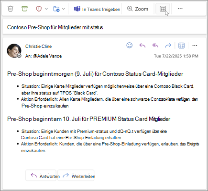Forward the message with the header arrow icon
This screenshot has width=208, height=191.
click(168, 46)
